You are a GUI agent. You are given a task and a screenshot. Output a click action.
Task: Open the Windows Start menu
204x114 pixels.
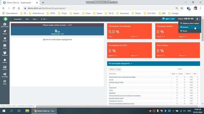(4, 111)
